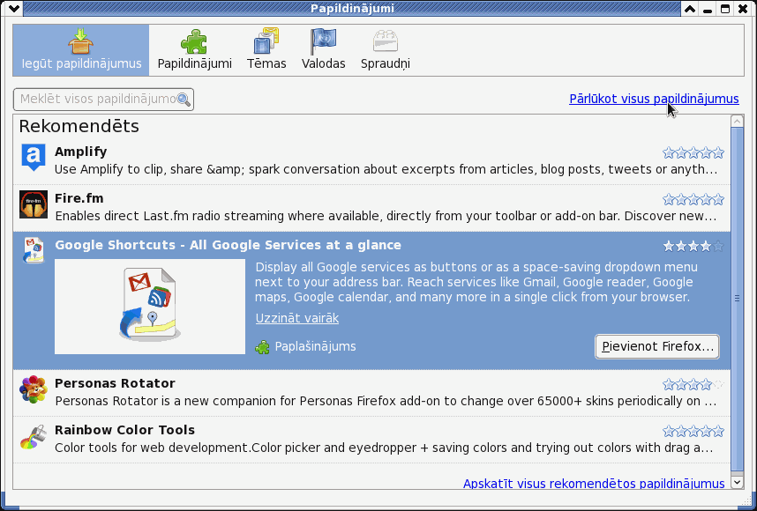Click the Personas Rotator description text
This screenshot has height=511, width=757.
coord(386,401)
